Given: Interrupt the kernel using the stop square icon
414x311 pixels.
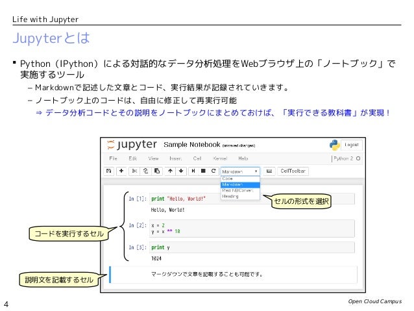Looking at the screenshot, I should (x=203, y=171).
